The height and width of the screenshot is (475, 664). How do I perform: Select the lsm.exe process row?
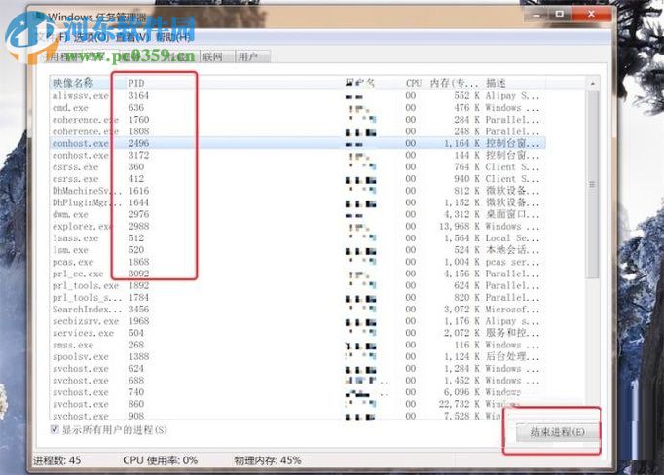[x=297, y=250]
